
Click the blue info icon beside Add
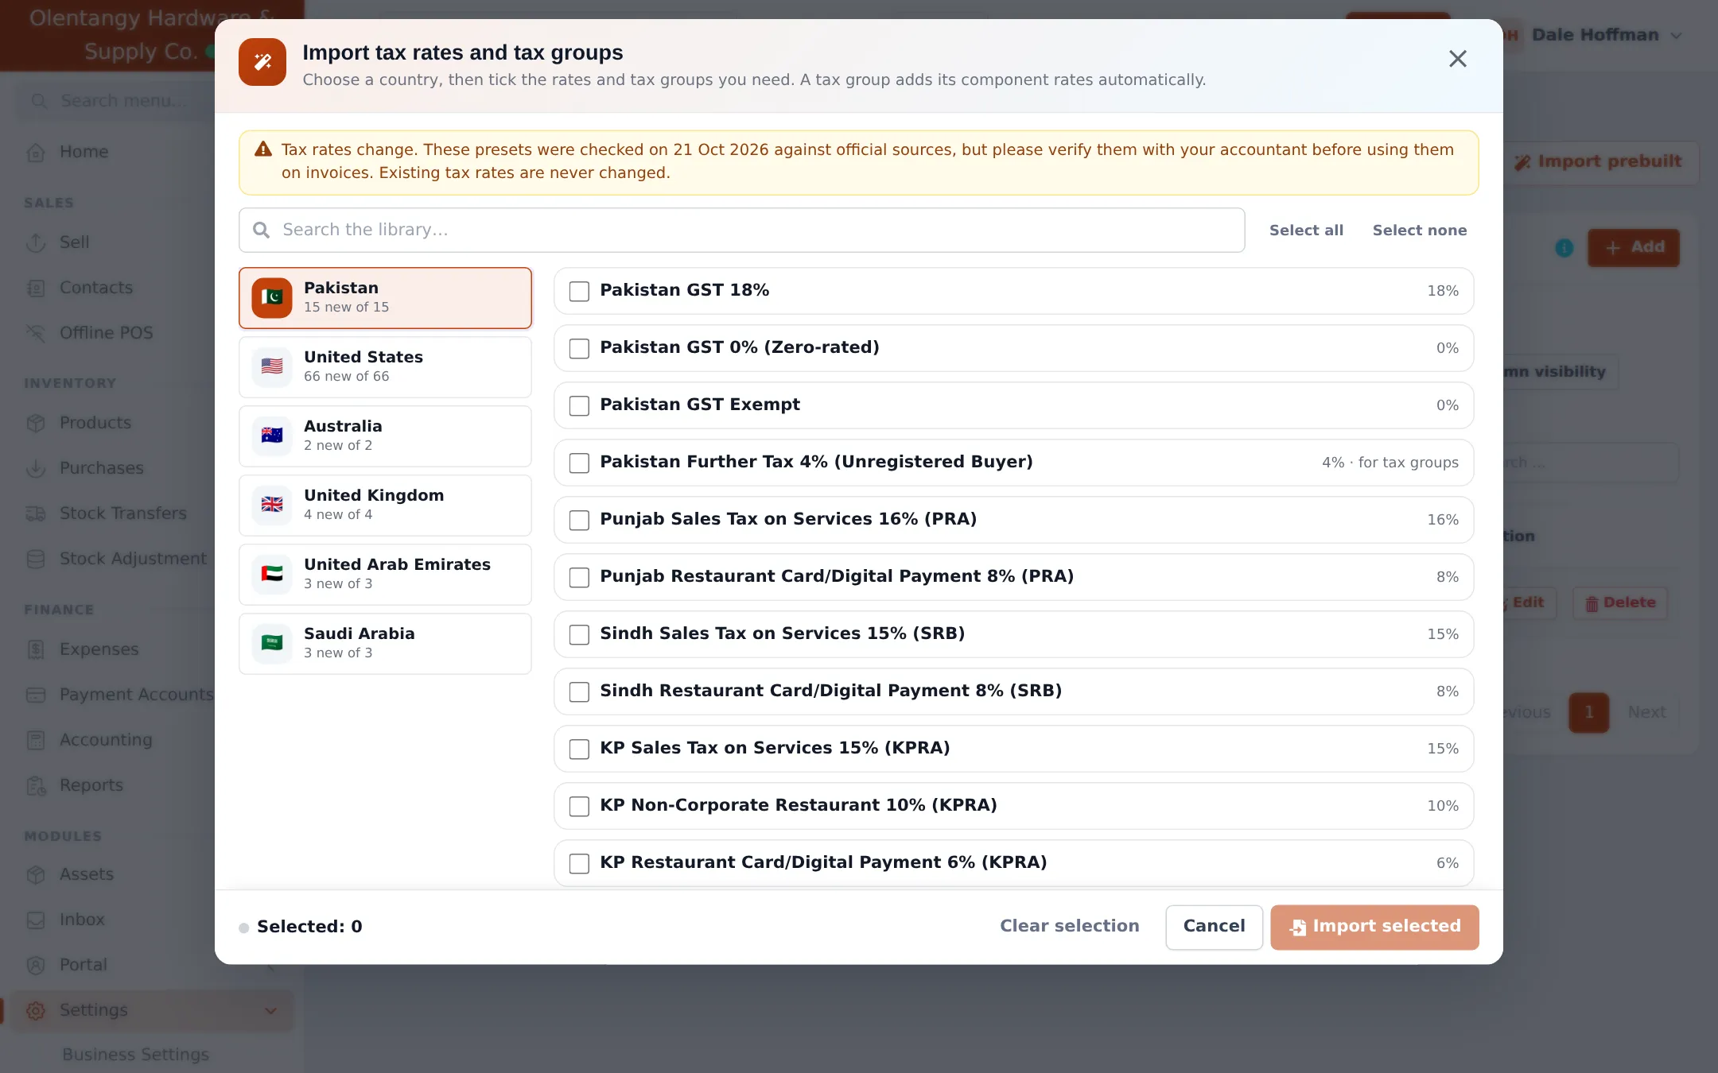pyautogui.click(x=1564, y=248)
